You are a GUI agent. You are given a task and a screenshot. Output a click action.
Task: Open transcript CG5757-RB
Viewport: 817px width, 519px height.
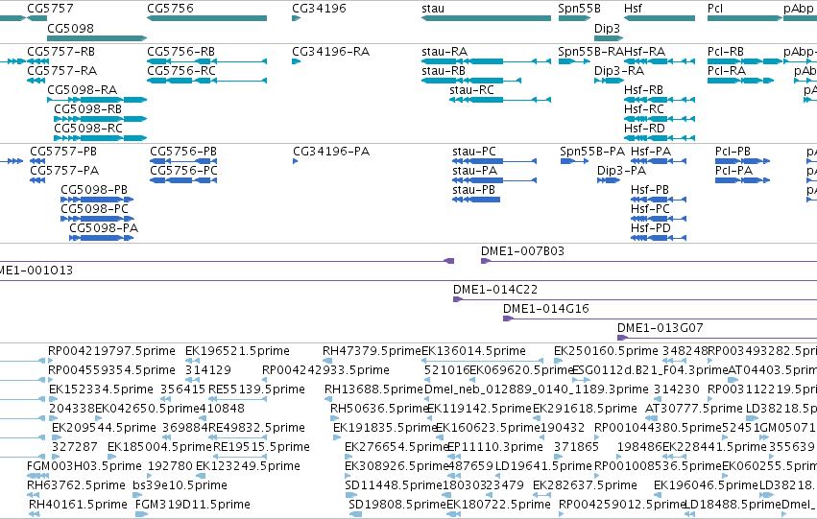click(x=37, y=61)
